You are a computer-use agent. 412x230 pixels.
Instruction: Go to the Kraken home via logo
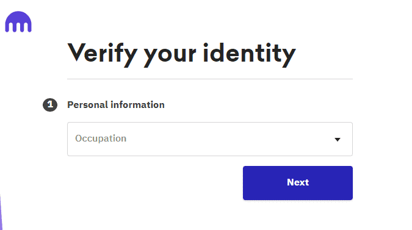pyautogui.click(x=18, y=22)
